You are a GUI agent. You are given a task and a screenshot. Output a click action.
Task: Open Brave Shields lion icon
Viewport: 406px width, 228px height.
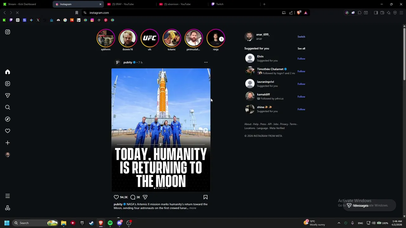(298, 13)
